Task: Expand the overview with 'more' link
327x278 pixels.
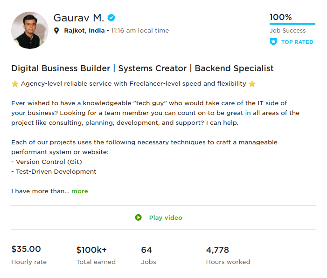Action: point(80,191)
